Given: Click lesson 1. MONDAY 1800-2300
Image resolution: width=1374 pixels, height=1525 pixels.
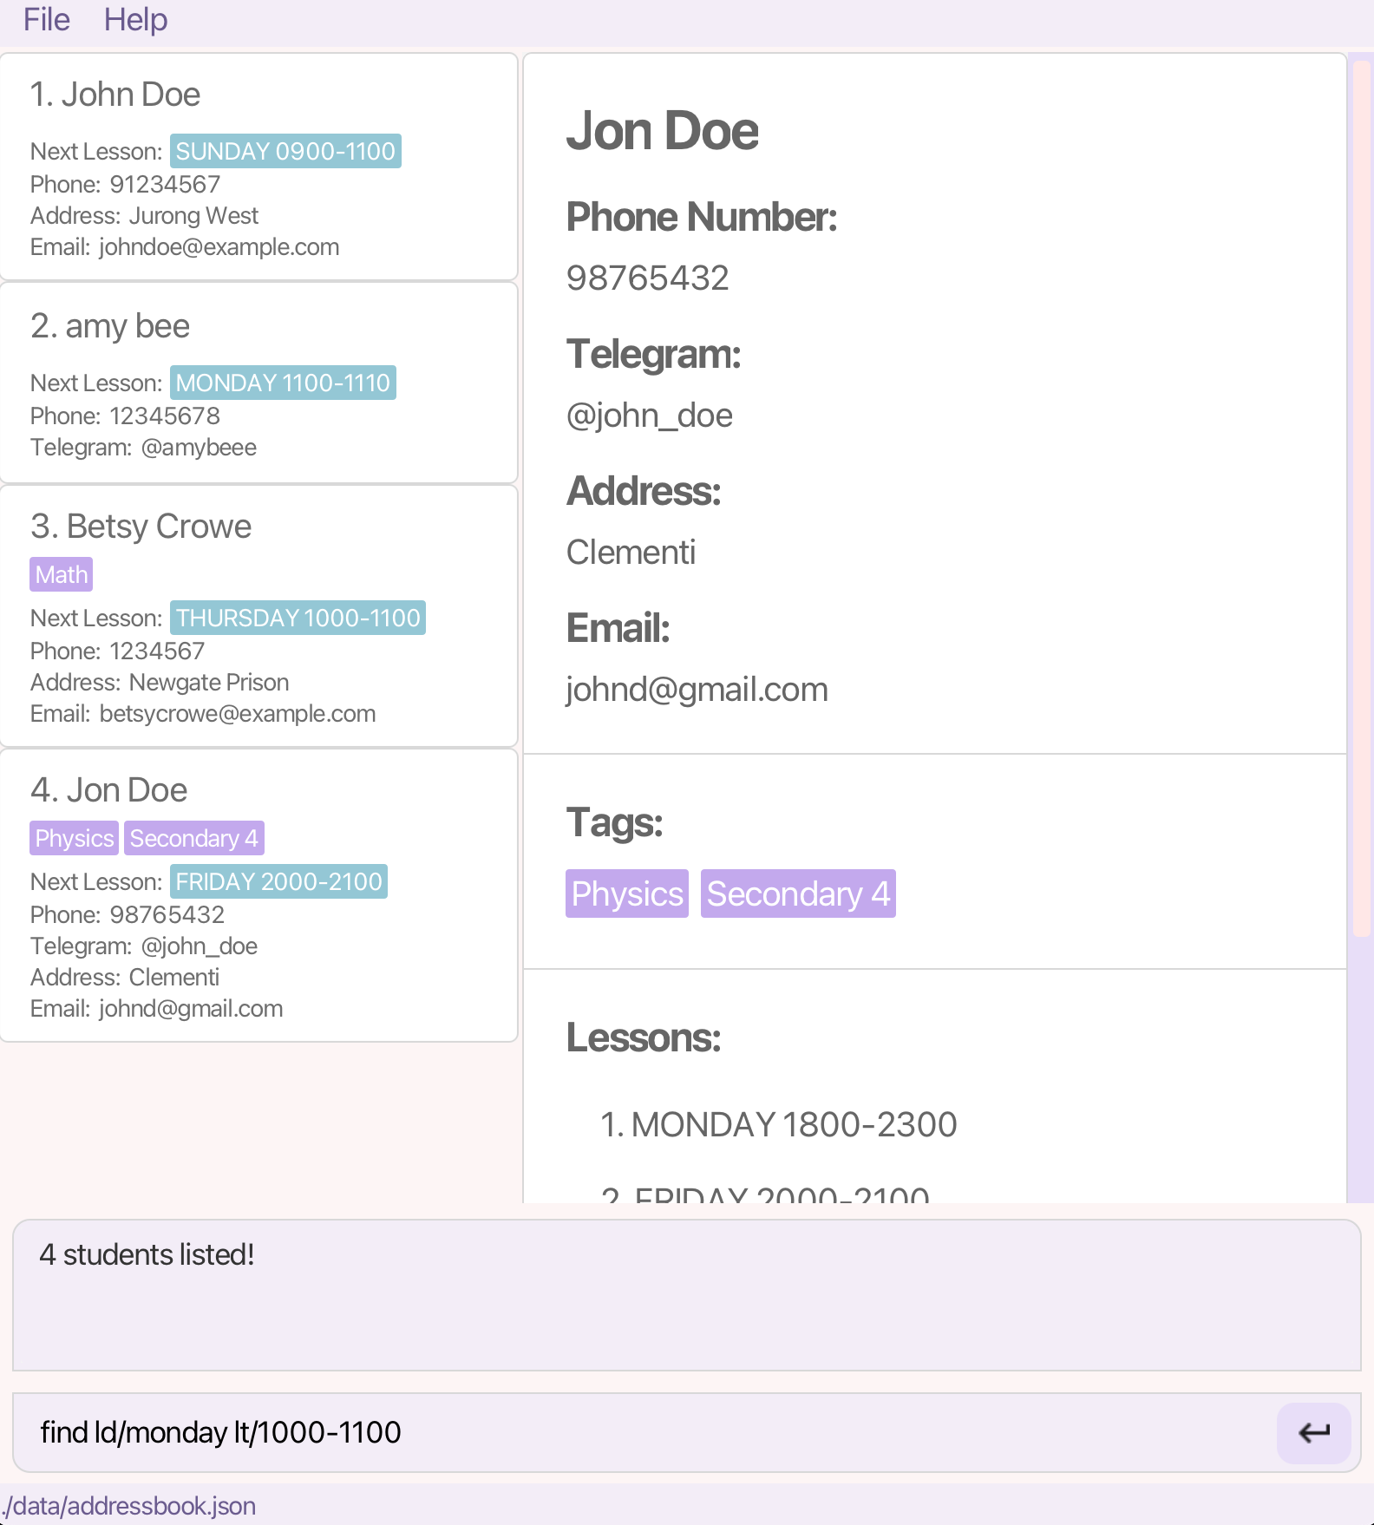Looking at the screenshot, I should point(778,1125).
